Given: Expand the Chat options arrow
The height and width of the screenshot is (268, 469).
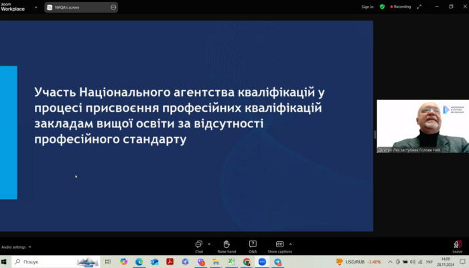Looking at the screenshot, I should [209, 243].
